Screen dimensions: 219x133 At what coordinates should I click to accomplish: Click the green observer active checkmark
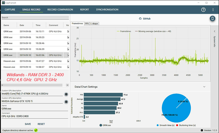[x=36, y=130]
